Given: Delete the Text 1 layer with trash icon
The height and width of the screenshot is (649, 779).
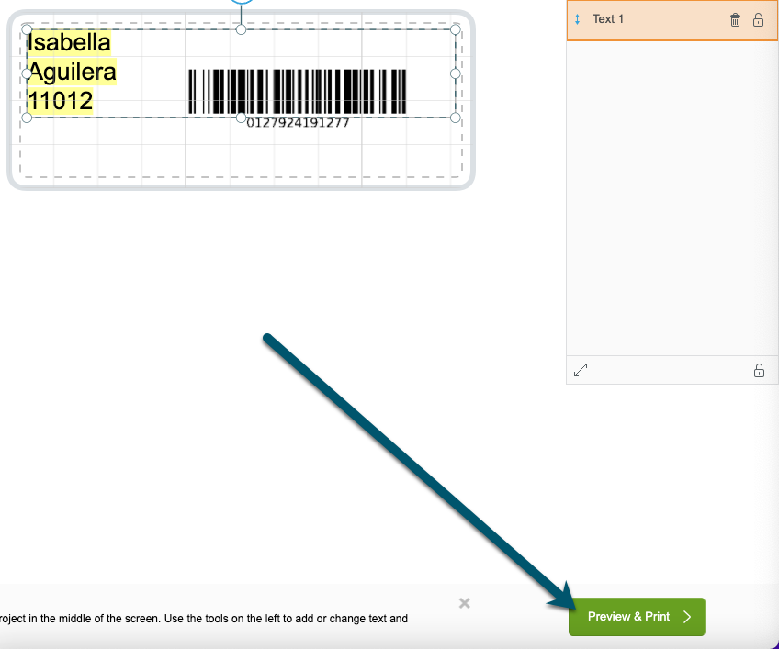Looking at the screenshot, I should pyautogui.click(x=735, y=20).
